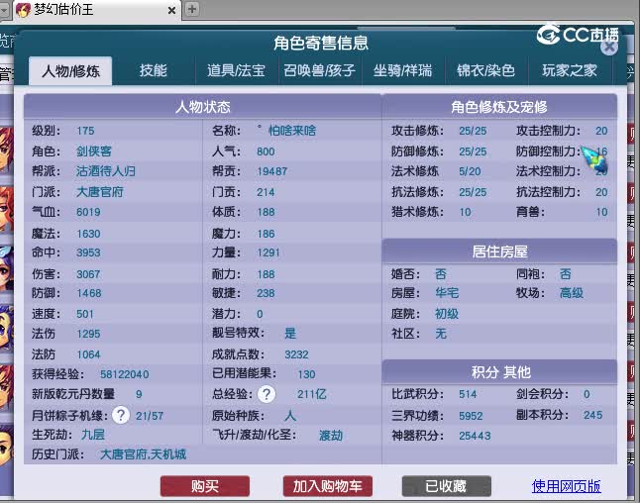Click the 气血 value 6019
The width and height of the screenshot is (640, 503).
click(88, 212)
